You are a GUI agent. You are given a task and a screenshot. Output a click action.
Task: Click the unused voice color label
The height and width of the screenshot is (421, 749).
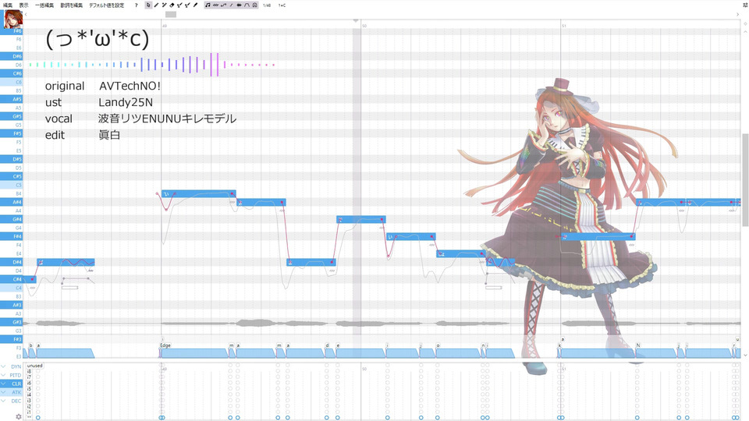point(35,366)
